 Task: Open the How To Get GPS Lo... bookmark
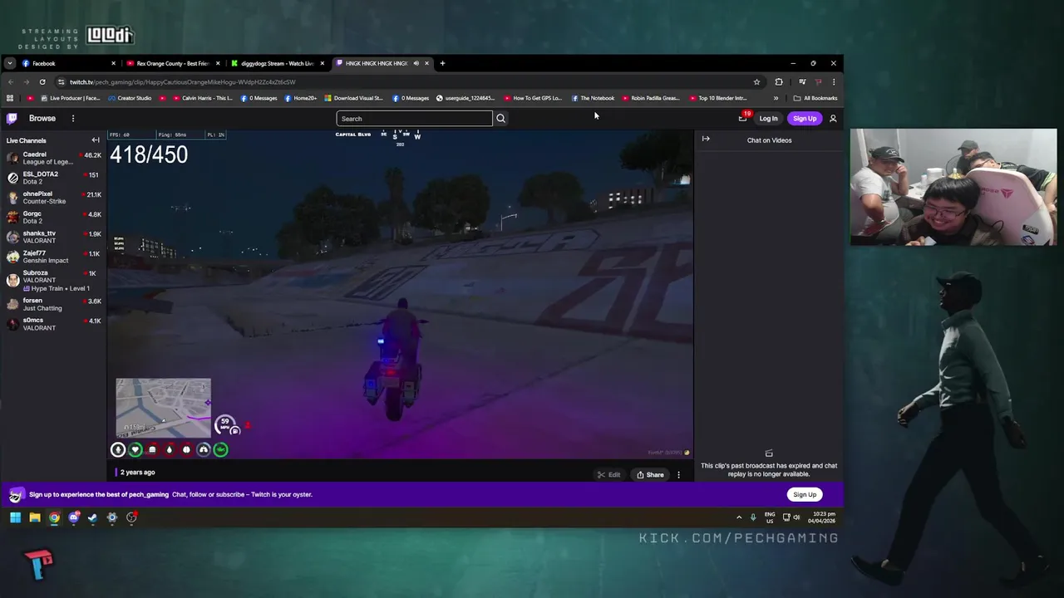533,98
